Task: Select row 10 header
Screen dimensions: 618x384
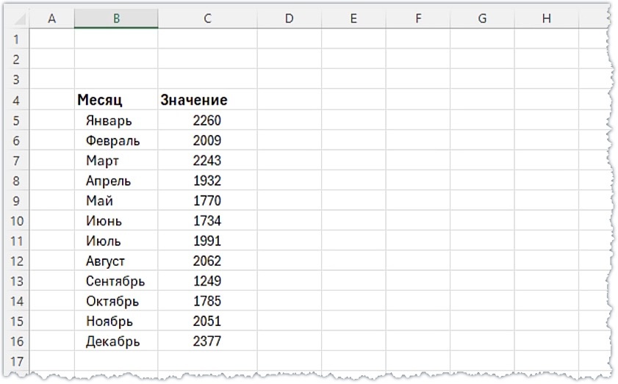Action: (16, 220)
